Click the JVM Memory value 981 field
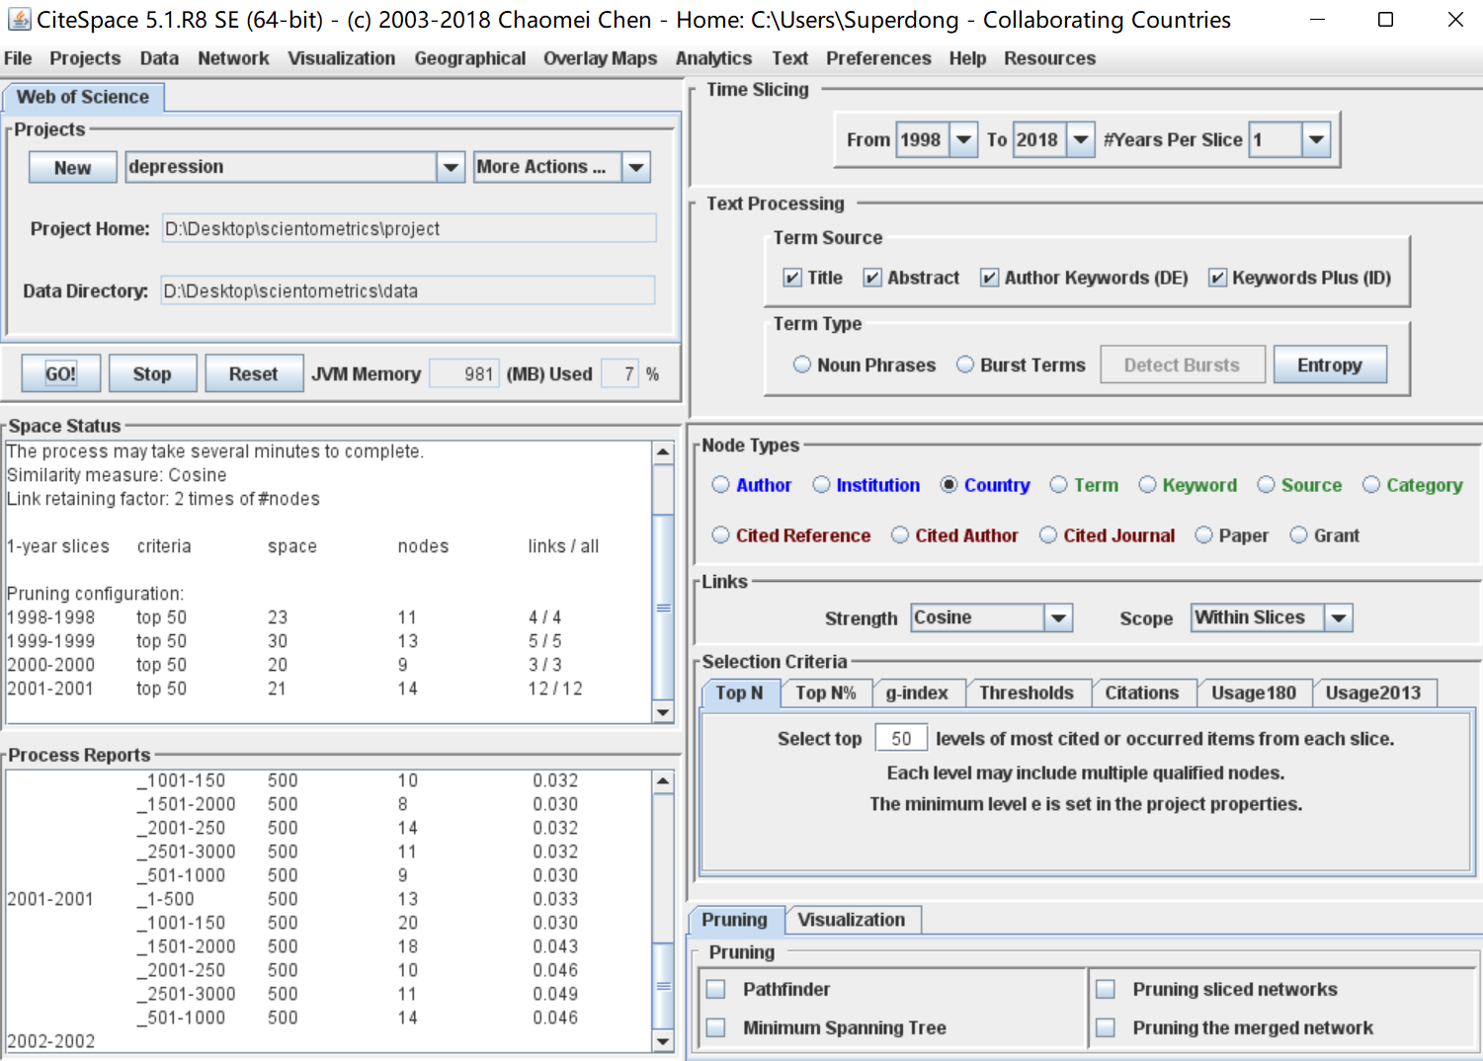Screen dimensions: 1483x1061 coord(464,373)
